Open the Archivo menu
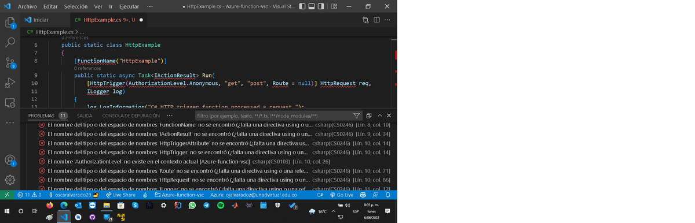Viewport: 695px width, 223px height. pyautogui.click(x=28, y=6)
